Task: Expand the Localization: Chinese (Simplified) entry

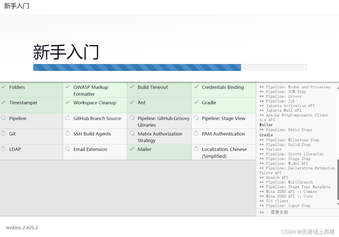Action: (224, 153)
